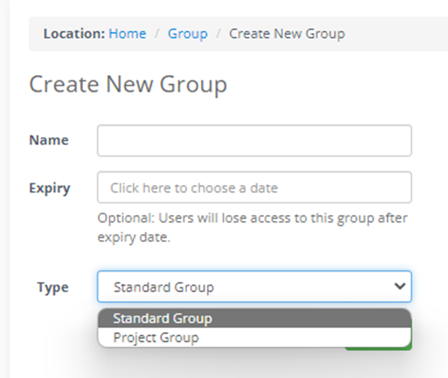Choose Project Group from the dropdown list

click(254, 337)
